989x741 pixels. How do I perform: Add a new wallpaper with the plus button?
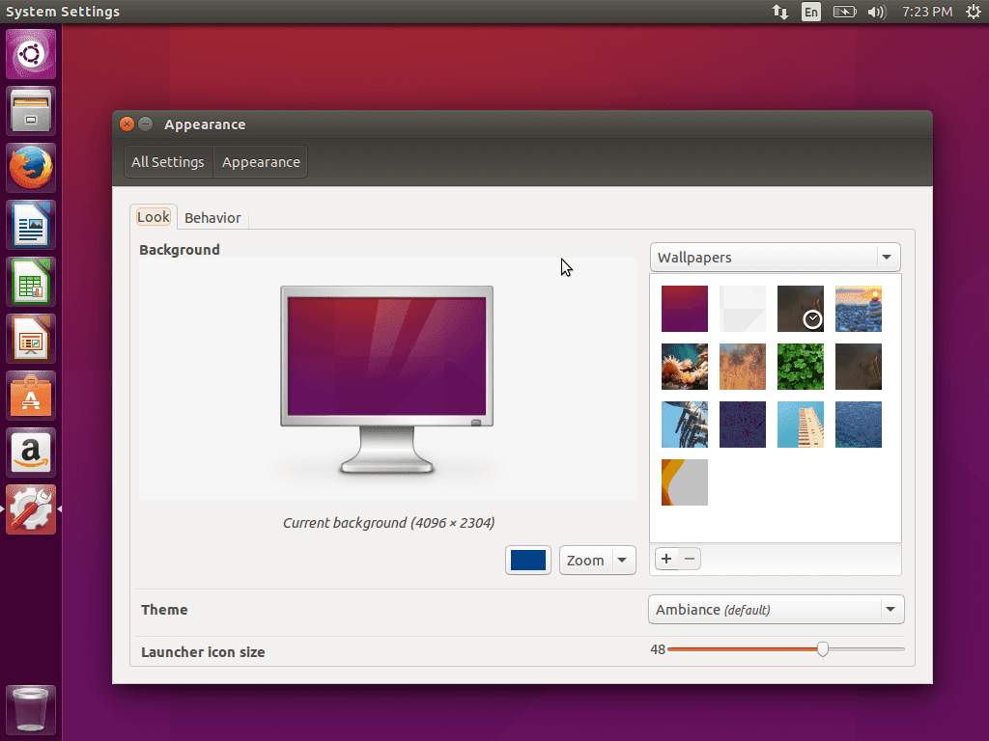(x=665, y=558)
